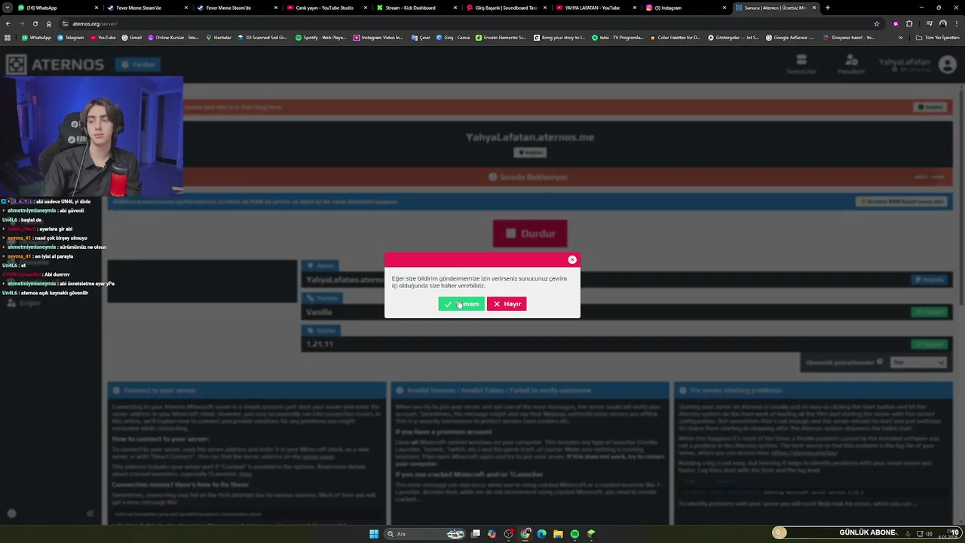Open Task View on taskbar

coord(476,534)
